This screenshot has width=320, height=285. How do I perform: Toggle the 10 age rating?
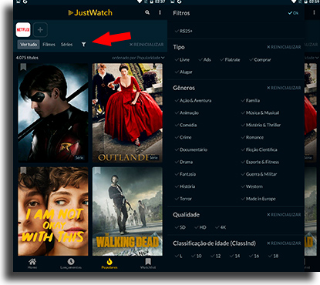[x=197, y=256]
